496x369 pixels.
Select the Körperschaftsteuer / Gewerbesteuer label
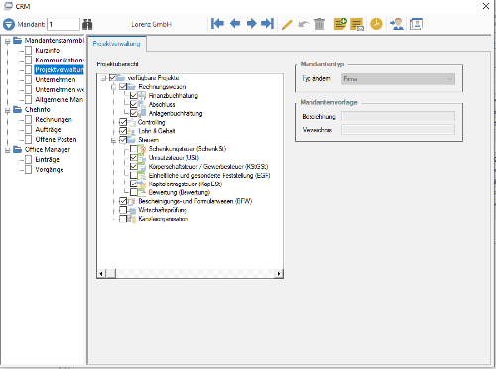click(208, 167)
